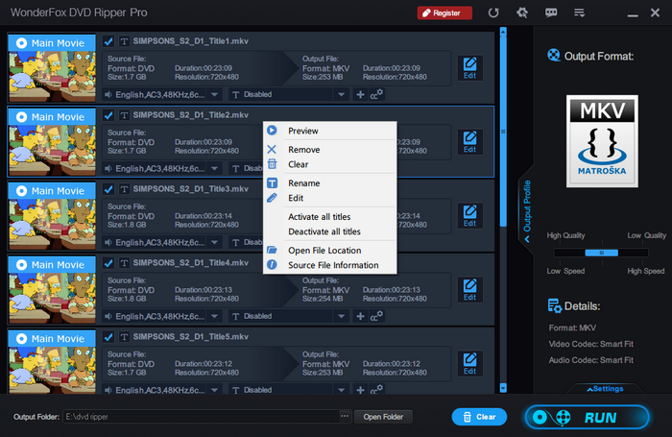Click the Output Folder path field
This screenshot has width=672, height=437.
(202, 417)
